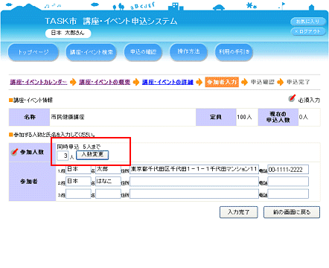Viewport: 329px width, 268px height.
Task: Follow the 講座・イベントの詳細 breadcrumb link
Action: pos(167,82)
